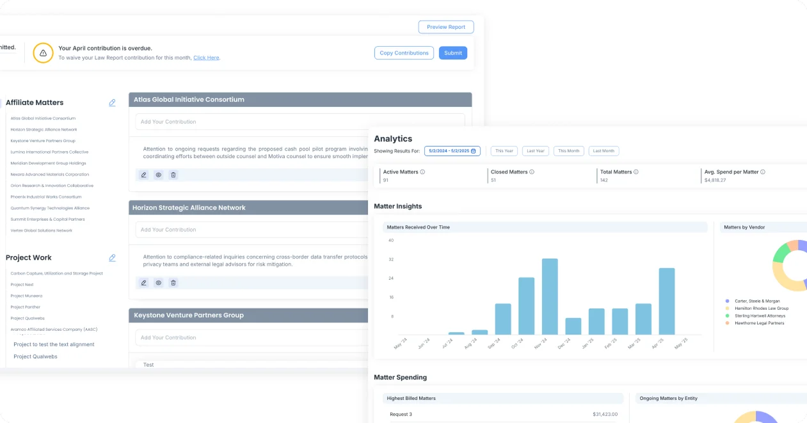This screenshot has height=423, width=807.
Task: Click the Nov '24 bar in the chart
Action: (x=550, y=296)
